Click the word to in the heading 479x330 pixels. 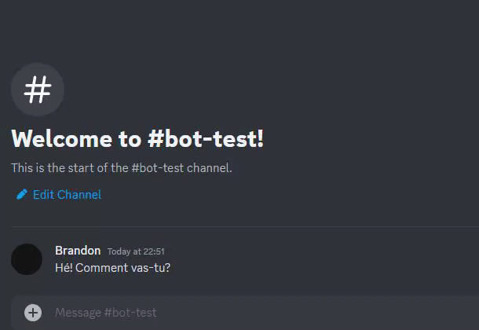tap(130, 139)
